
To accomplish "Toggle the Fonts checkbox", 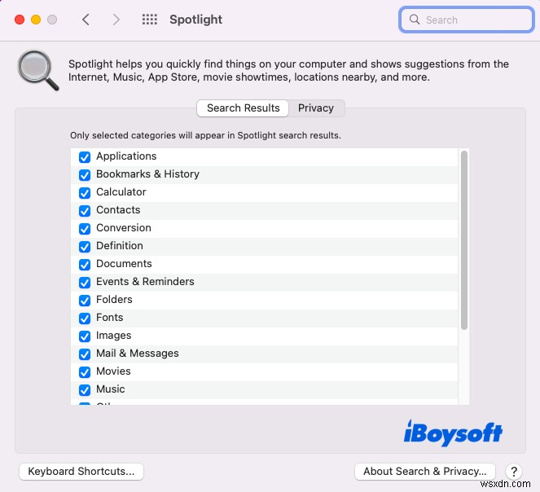I will [85, 318].
